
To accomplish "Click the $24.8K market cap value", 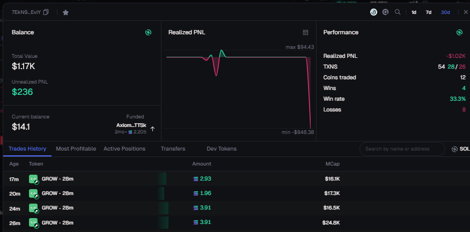I will [x=331, y=223].
